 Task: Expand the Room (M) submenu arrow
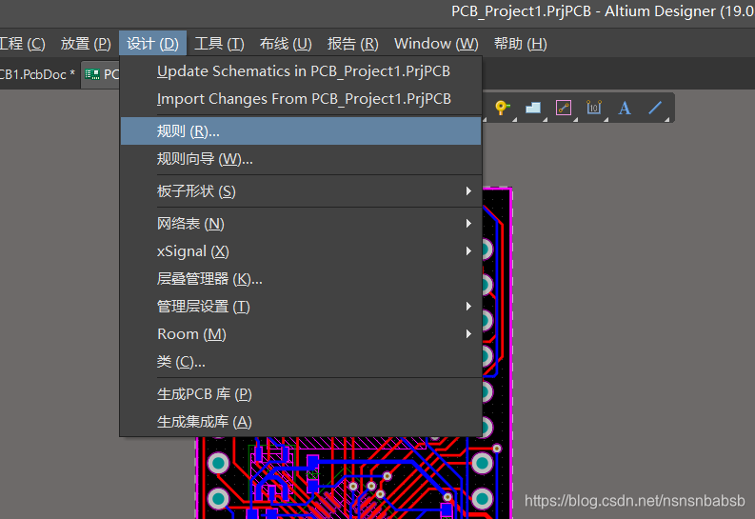pos(468,333)
